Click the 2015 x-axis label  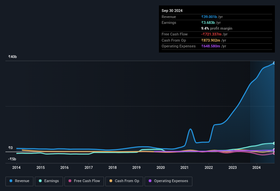pyautogui.click(x=41, y=167)
